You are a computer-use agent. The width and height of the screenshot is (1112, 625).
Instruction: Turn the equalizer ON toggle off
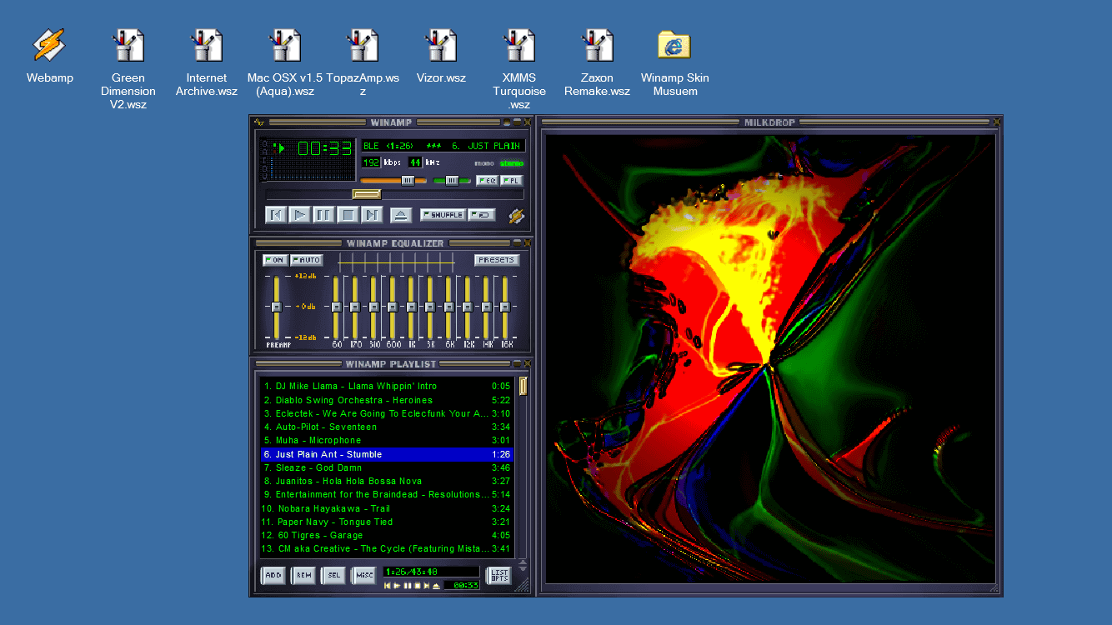click(x=274, y=260)
